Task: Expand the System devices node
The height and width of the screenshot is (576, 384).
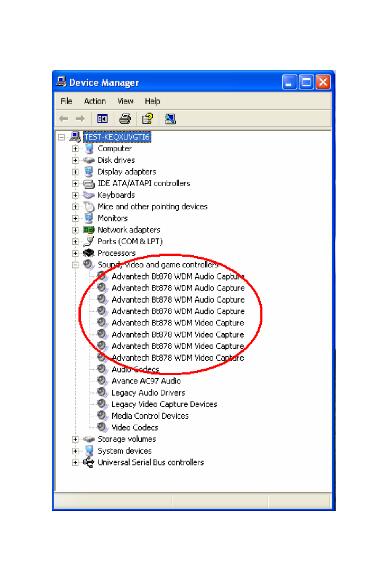Action: [x=75, y=451]
